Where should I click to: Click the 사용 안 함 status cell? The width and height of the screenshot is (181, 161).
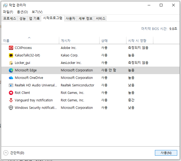coord(109,70)
